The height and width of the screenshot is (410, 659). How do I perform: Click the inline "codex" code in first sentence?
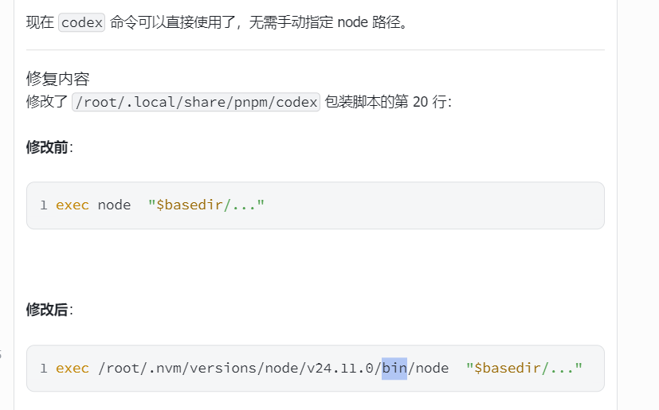click(x=82, y=22)
